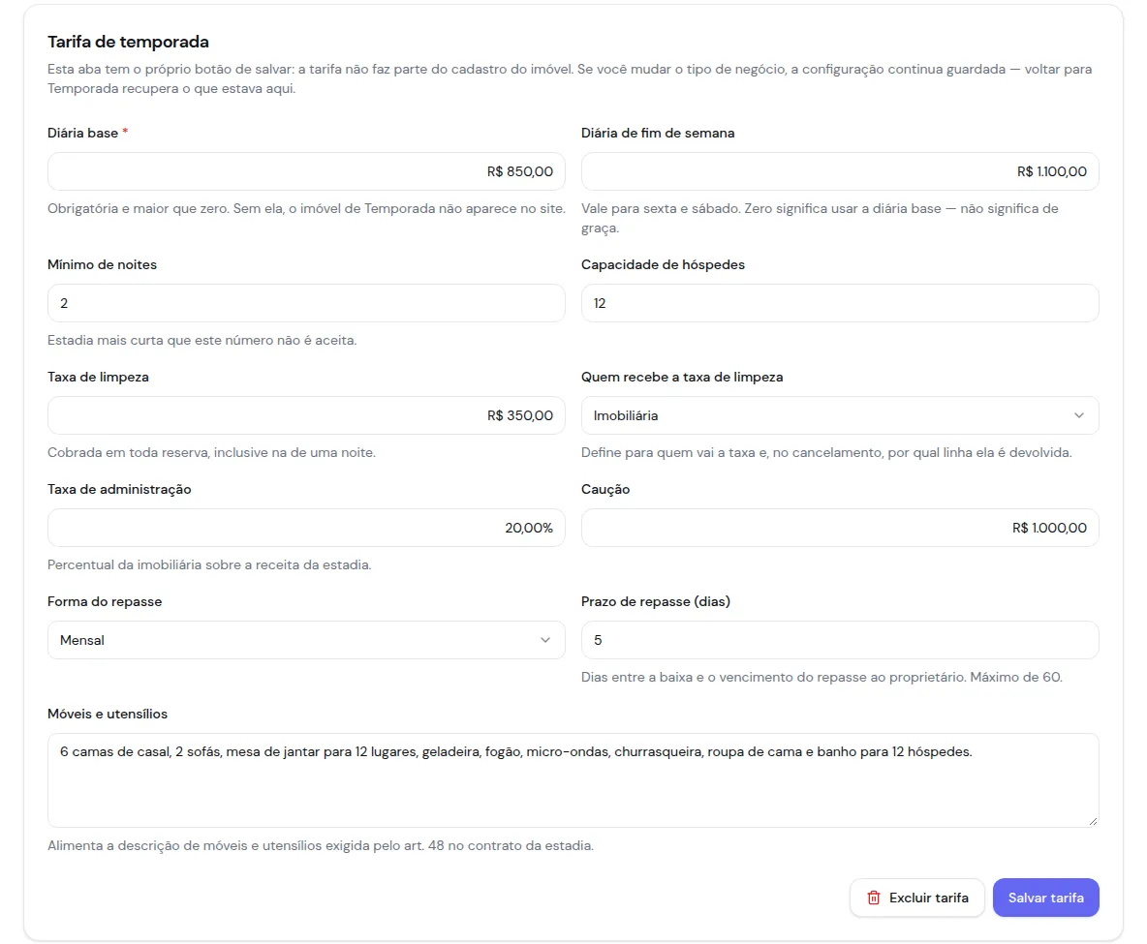Click the trash icon on Excluir tarifa

click(x=874, y=898)
